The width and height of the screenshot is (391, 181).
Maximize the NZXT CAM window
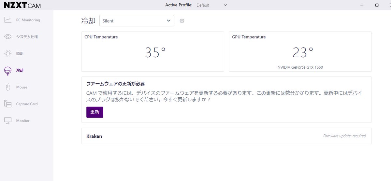coord(377,5)
